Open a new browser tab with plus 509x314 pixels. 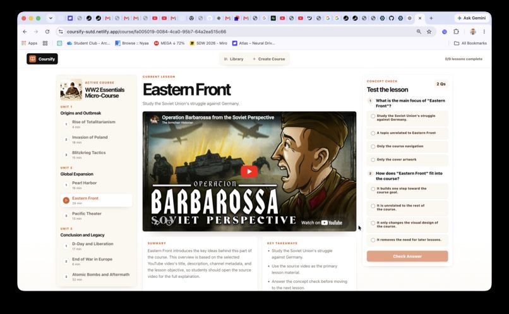click(431, 18)
